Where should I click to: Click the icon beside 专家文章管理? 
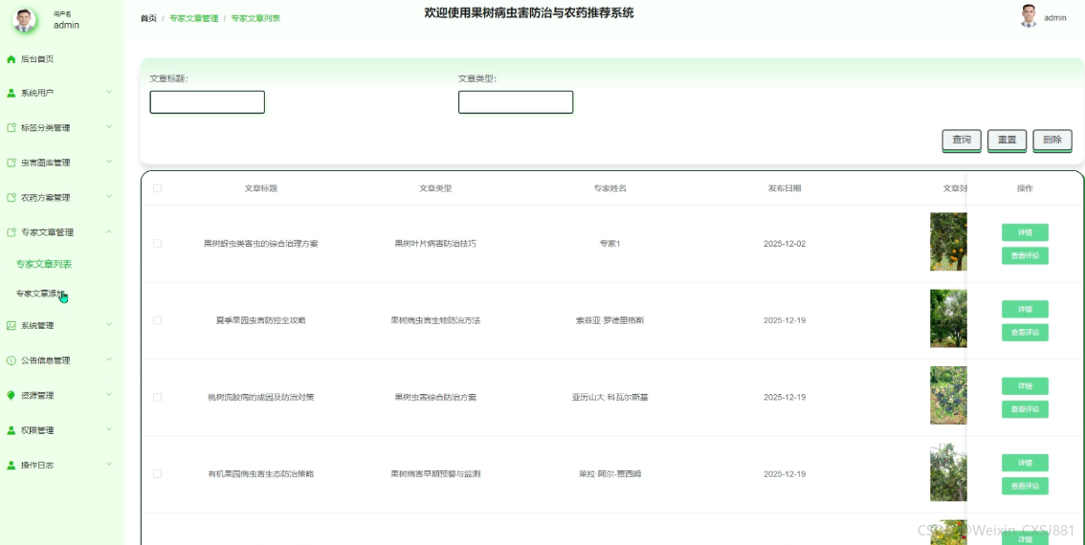pyautogui.click(x=11, y=232)
